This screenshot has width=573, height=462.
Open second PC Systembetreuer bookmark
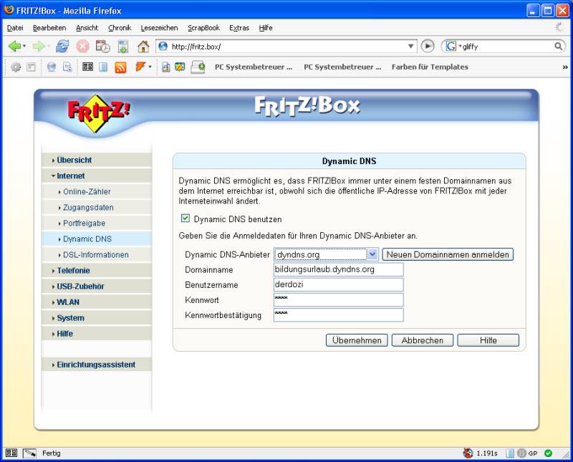pos(342,67)
